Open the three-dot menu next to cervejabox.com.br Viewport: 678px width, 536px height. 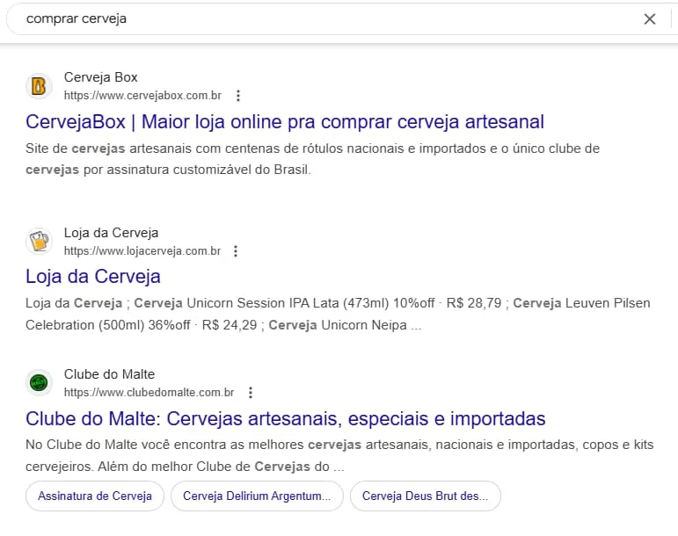coord(238,96)
